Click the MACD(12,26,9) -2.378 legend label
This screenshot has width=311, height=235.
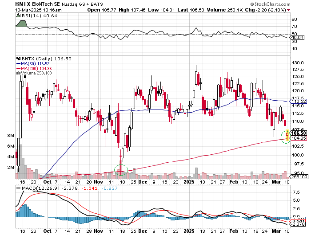(x=50, y=188)
